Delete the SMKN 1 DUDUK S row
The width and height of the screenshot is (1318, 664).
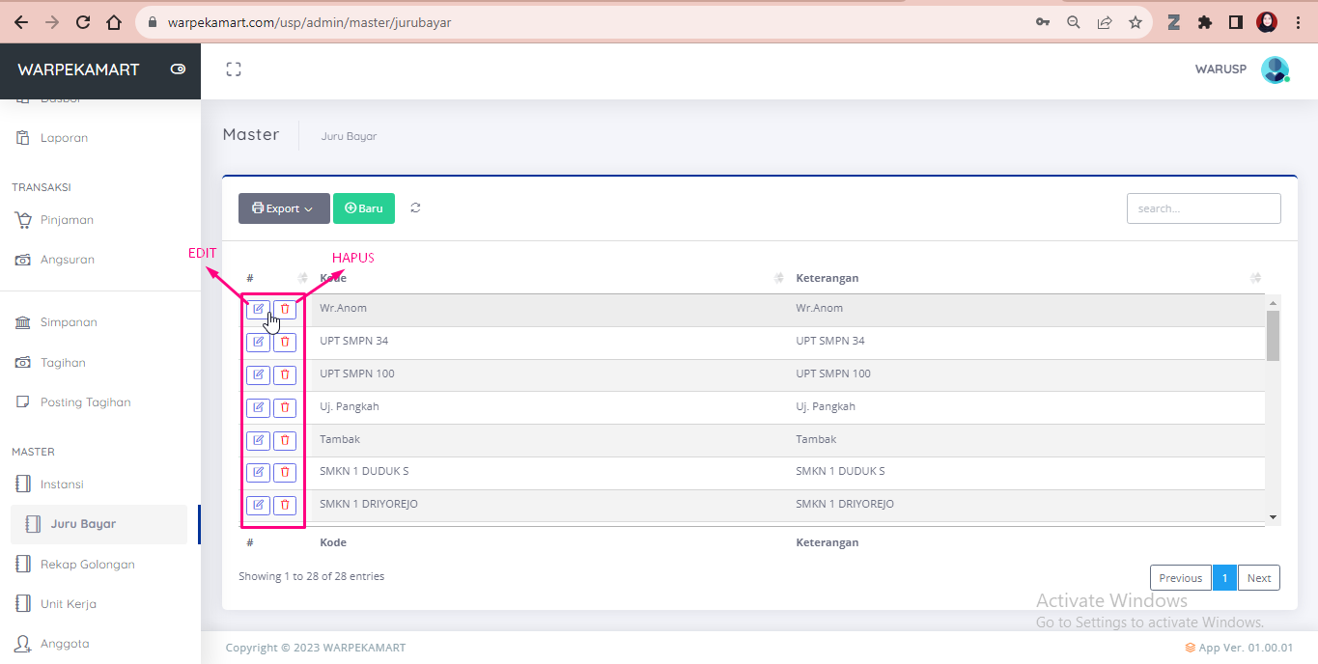coord(285,472)
